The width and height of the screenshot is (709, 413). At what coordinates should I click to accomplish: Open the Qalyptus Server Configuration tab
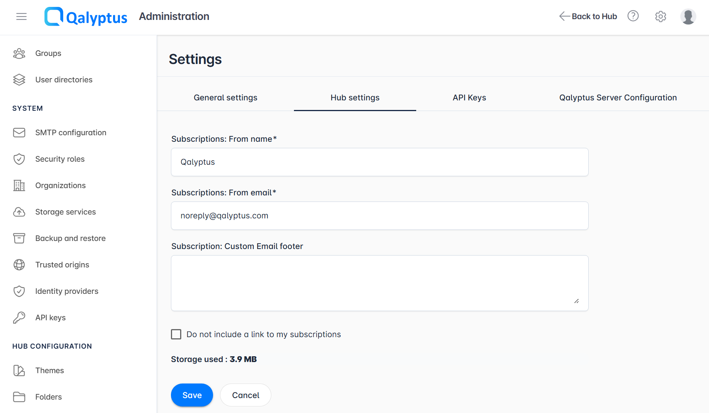618,98
